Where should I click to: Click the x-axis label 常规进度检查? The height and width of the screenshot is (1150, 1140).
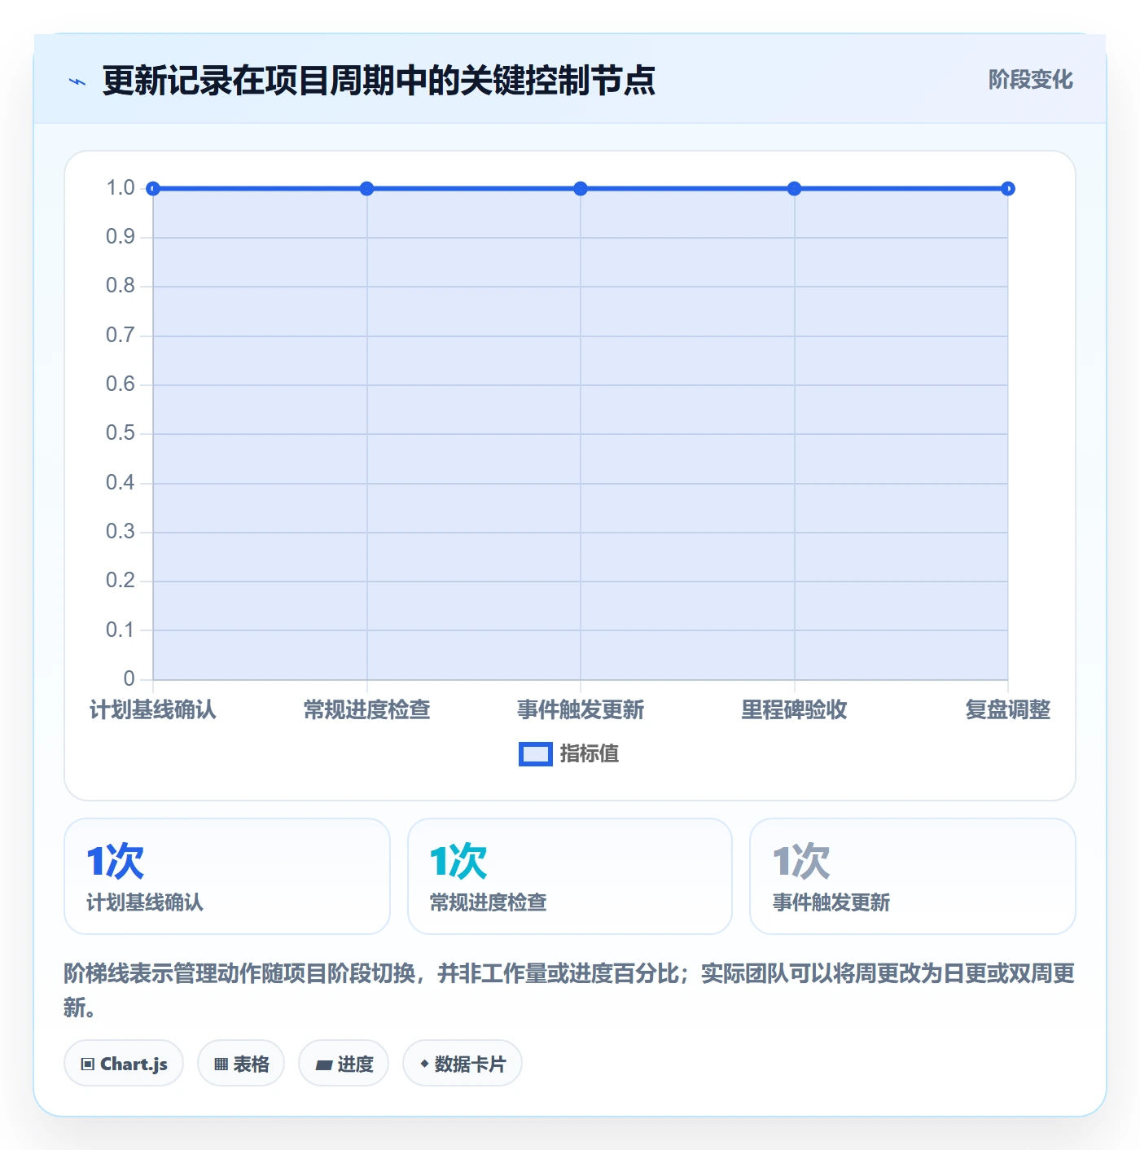[367, 710]
